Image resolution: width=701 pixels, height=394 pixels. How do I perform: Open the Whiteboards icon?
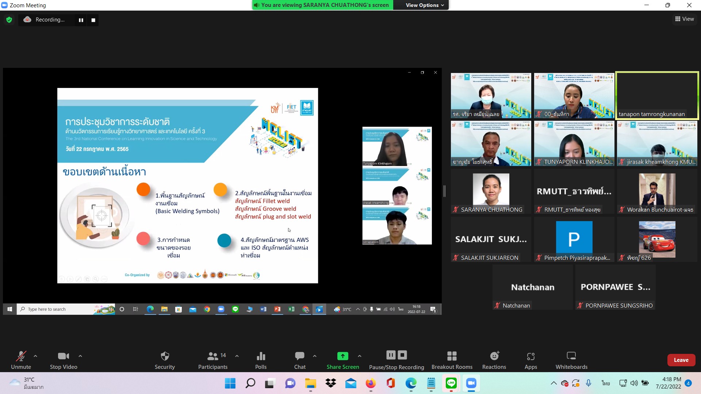pos(571,356)
